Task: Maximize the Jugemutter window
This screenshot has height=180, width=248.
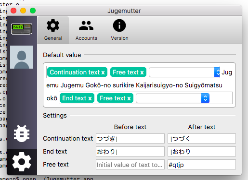Action: (33, 11)
